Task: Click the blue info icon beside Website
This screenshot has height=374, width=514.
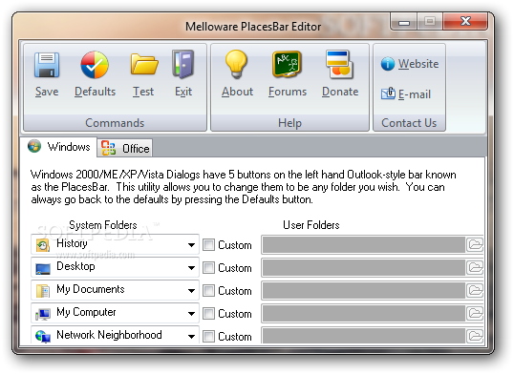Action: click(388, 64)
